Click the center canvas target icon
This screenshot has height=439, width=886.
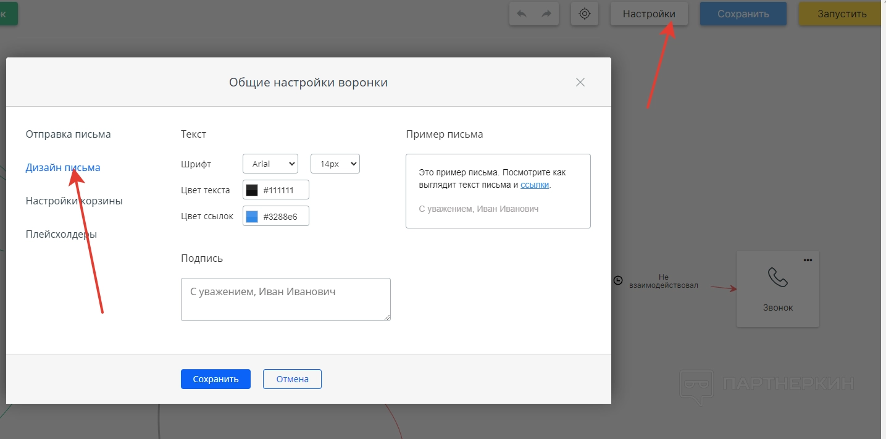(x=585, y=14)
